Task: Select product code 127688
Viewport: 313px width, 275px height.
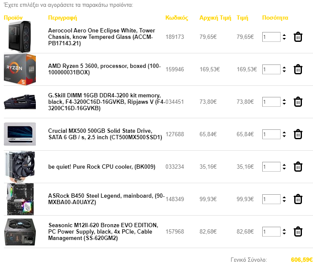Action: 175,135
